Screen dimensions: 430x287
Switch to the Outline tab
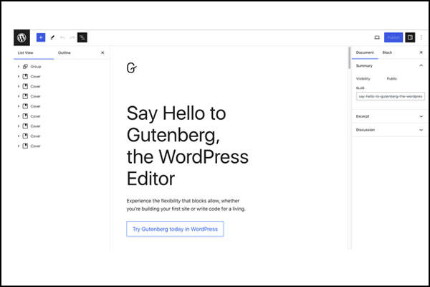coord(64,52)
